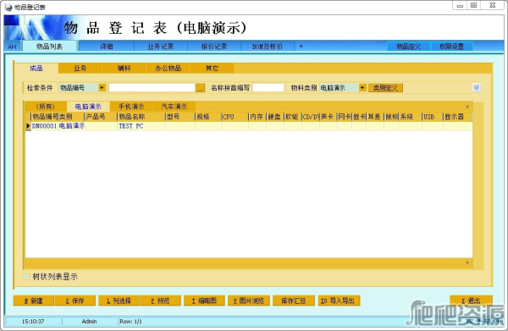The height and width of the screenshot is (331, 508).
Task: Select the 电脑演示 sub-tab
Action: click(88, 107)
